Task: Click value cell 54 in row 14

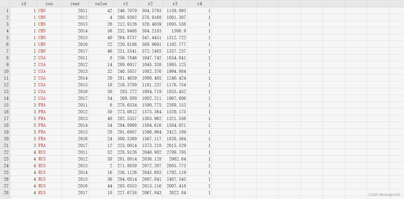Action: [x=101, y=98]
